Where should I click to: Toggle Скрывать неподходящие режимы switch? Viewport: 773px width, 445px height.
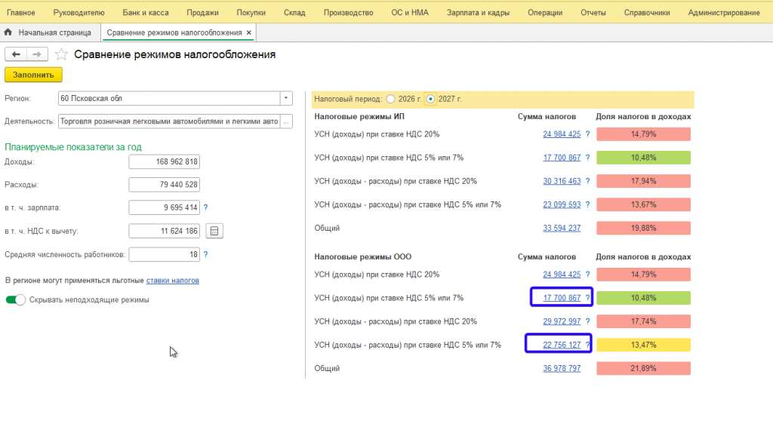tap(15, 299)
